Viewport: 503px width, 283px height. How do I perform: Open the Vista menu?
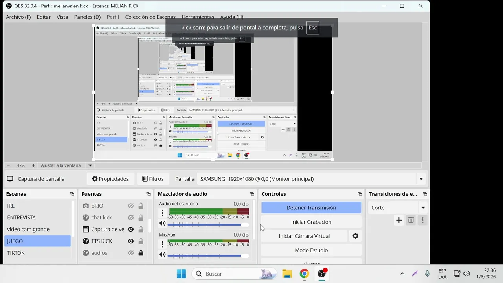62,17
